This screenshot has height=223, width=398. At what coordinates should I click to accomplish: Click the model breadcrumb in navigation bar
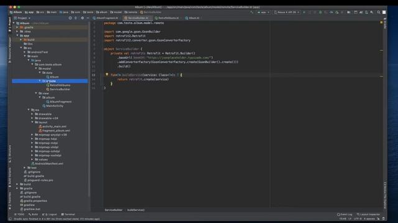(116, 12)
